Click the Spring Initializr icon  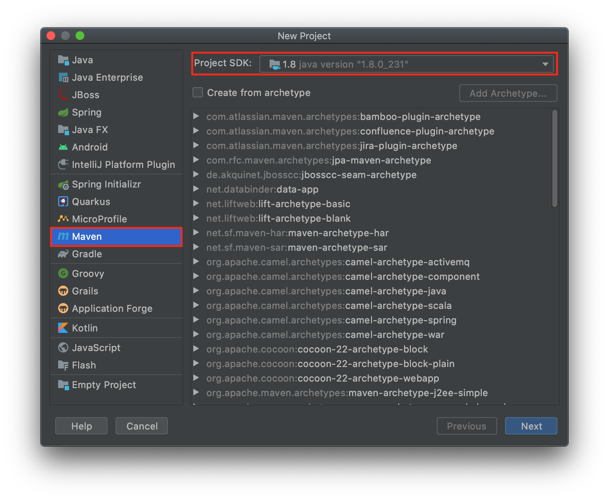click(x=63, y=185)
